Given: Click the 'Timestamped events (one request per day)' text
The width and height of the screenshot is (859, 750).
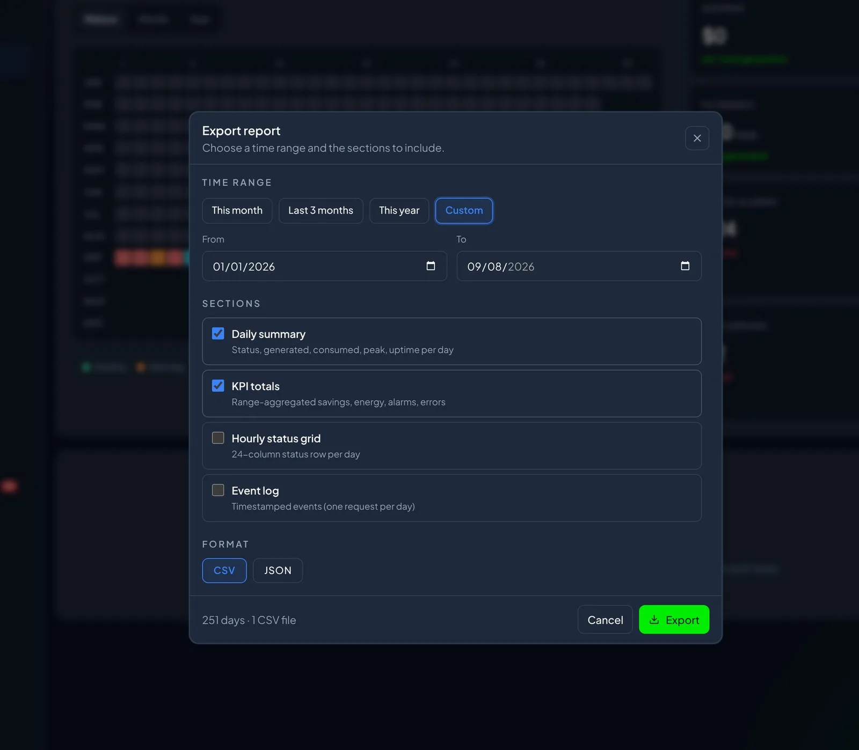Looking at the screenshot, I should click(x=323, y=506).
